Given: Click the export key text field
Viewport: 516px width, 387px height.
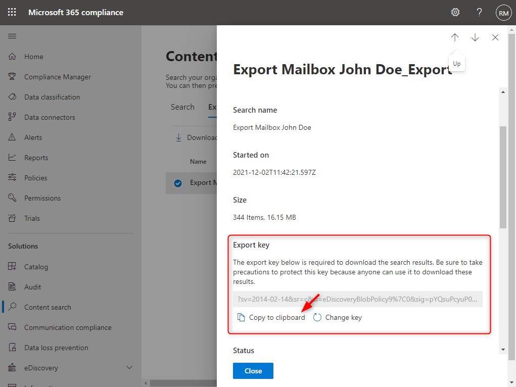Looking at the screenshot, I should 358,299.
